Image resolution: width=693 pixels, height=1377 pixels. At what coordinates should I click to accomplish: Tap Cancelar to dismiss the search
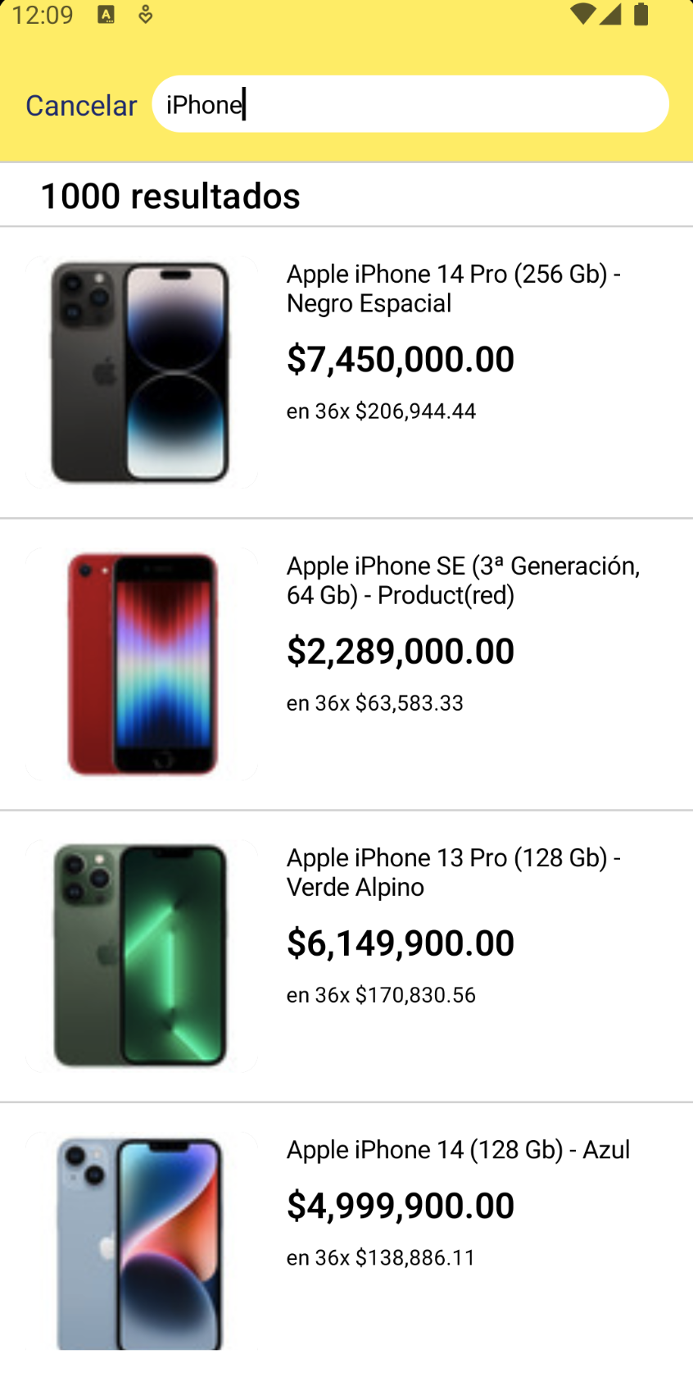coord(80,105)
